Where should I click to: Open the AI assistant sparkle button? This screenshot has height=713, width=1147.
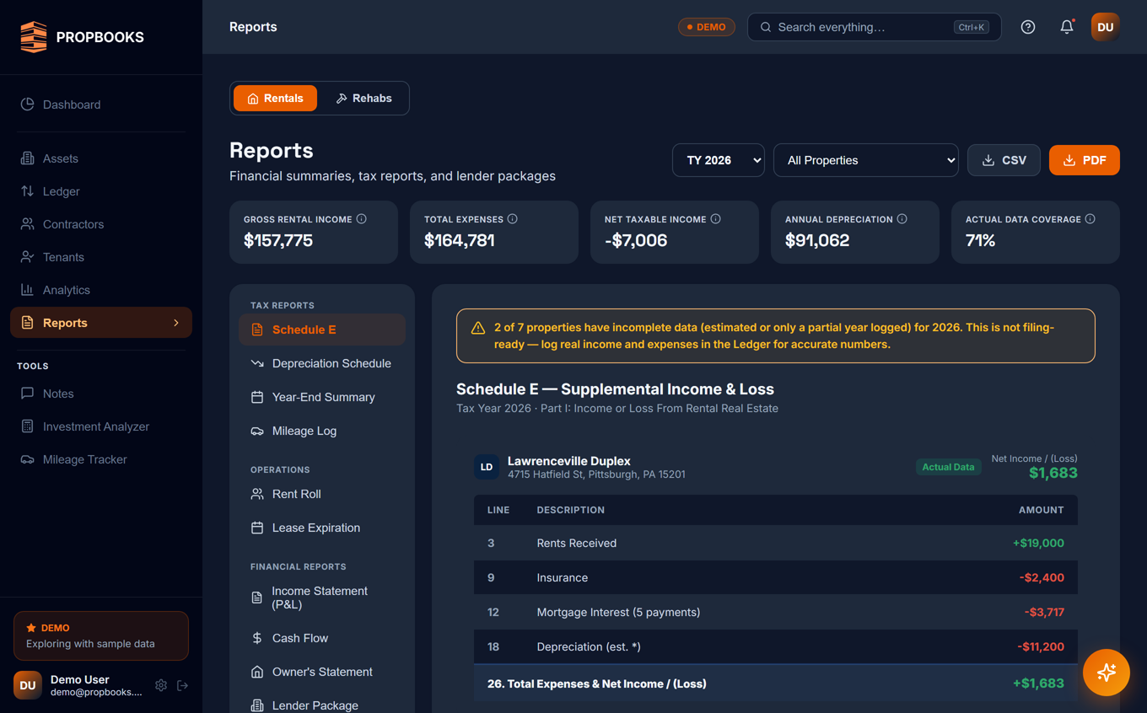click(1107, 673)
